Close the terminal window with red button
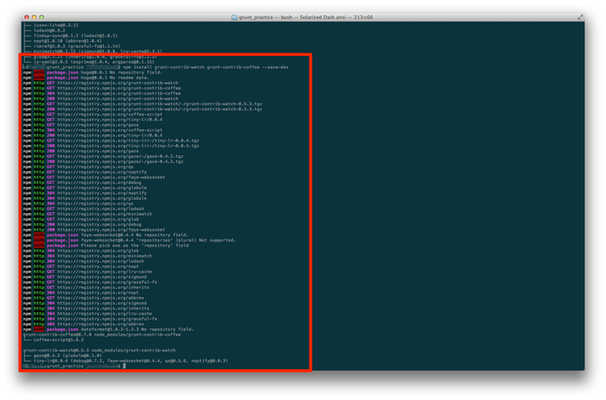 27,17
